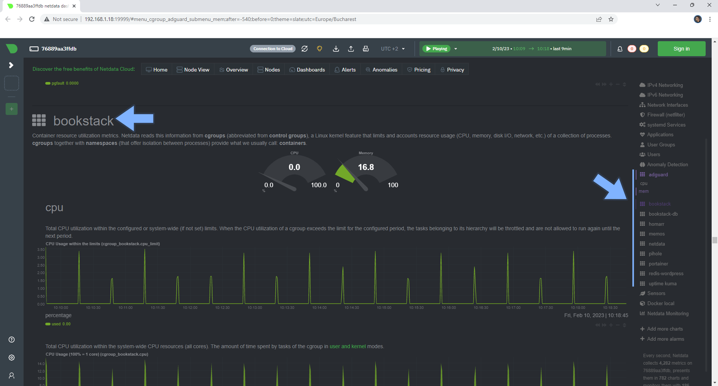
Task: Go to systemd Services section
Action: coord(663,125)
